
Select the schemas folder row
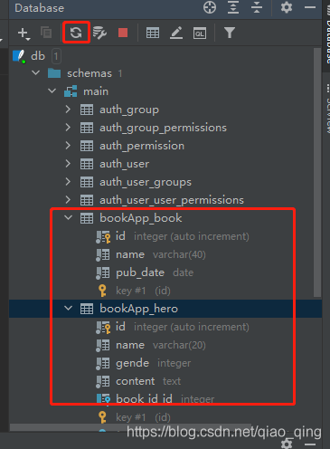(x=165, y=73)
